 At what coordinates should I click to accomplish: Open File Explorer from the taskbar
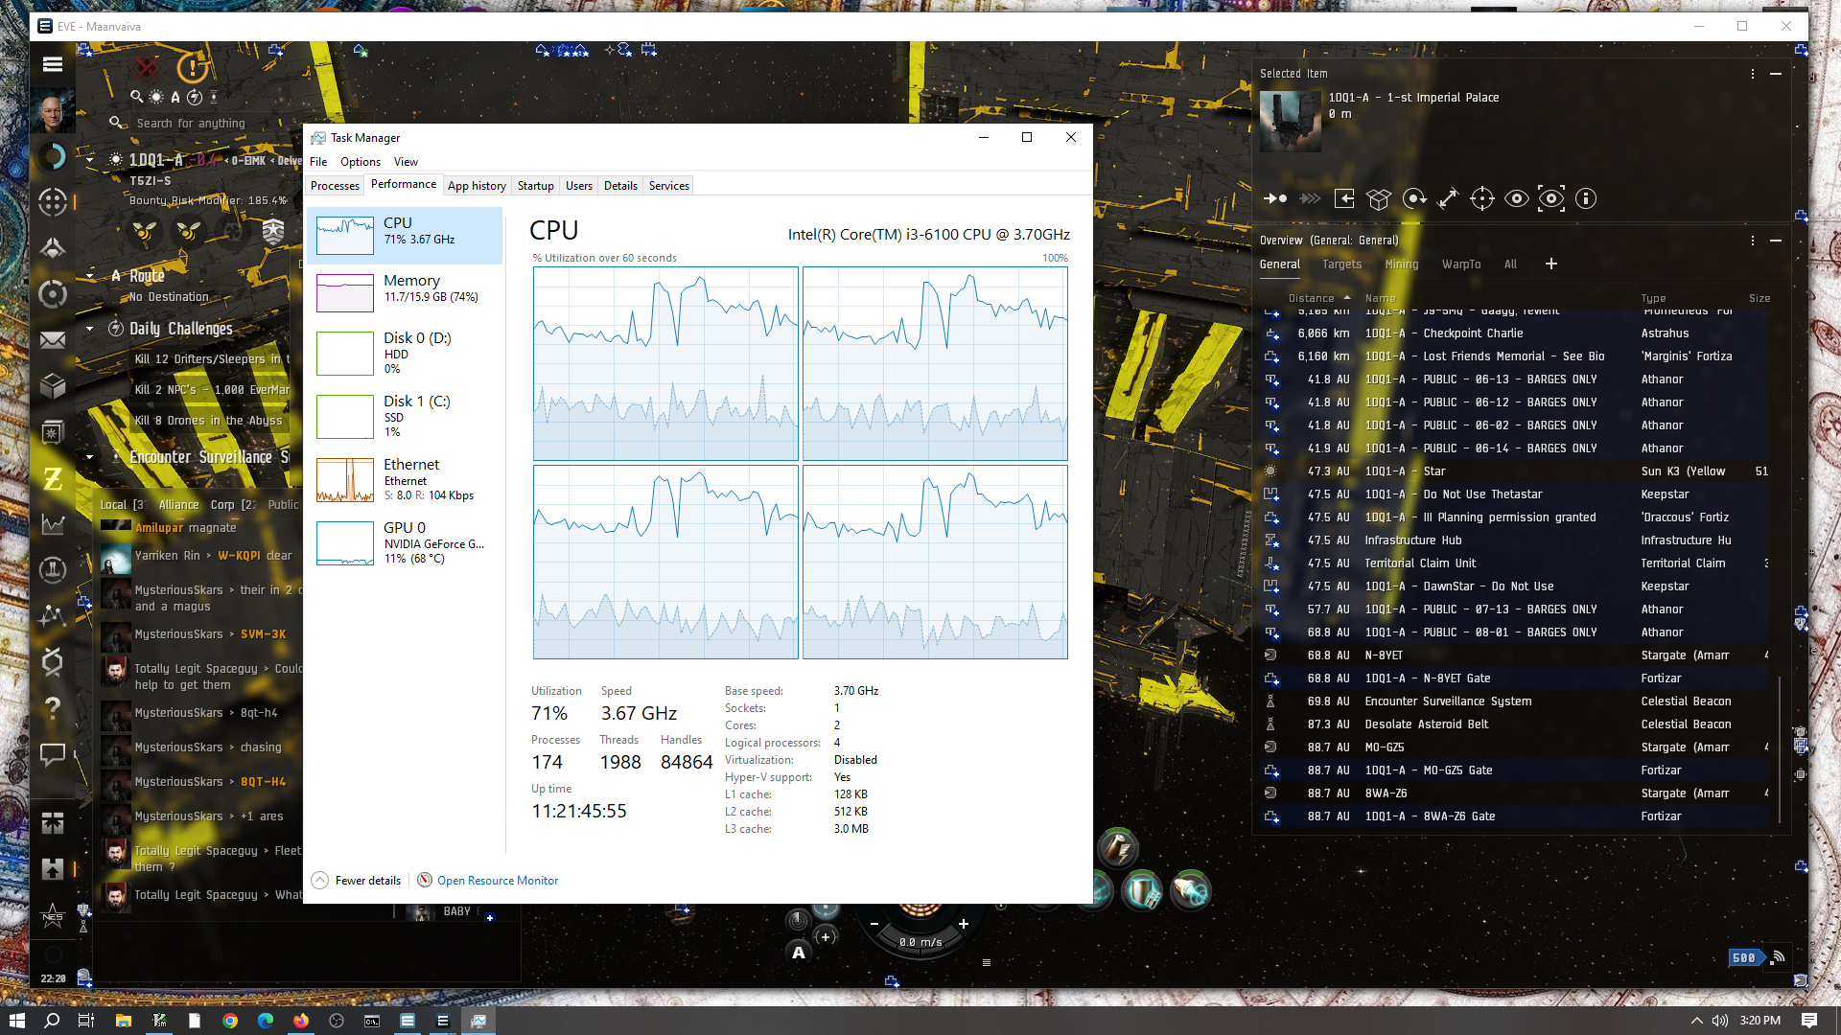[x=123, y=1021]
